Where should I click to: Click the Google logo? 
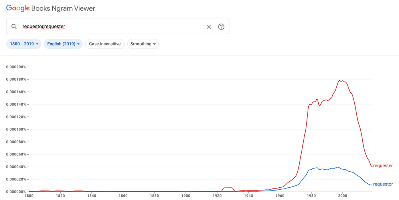(18, 8)
